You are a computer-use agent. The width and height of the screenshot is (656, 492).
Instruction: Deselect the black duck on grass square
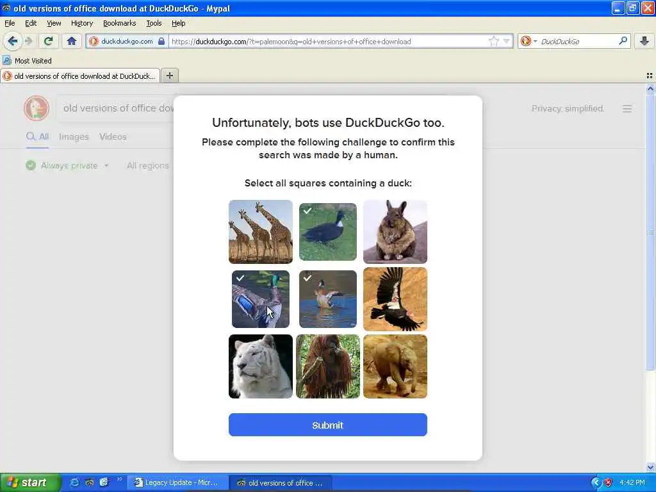click(x=328, y=232)
